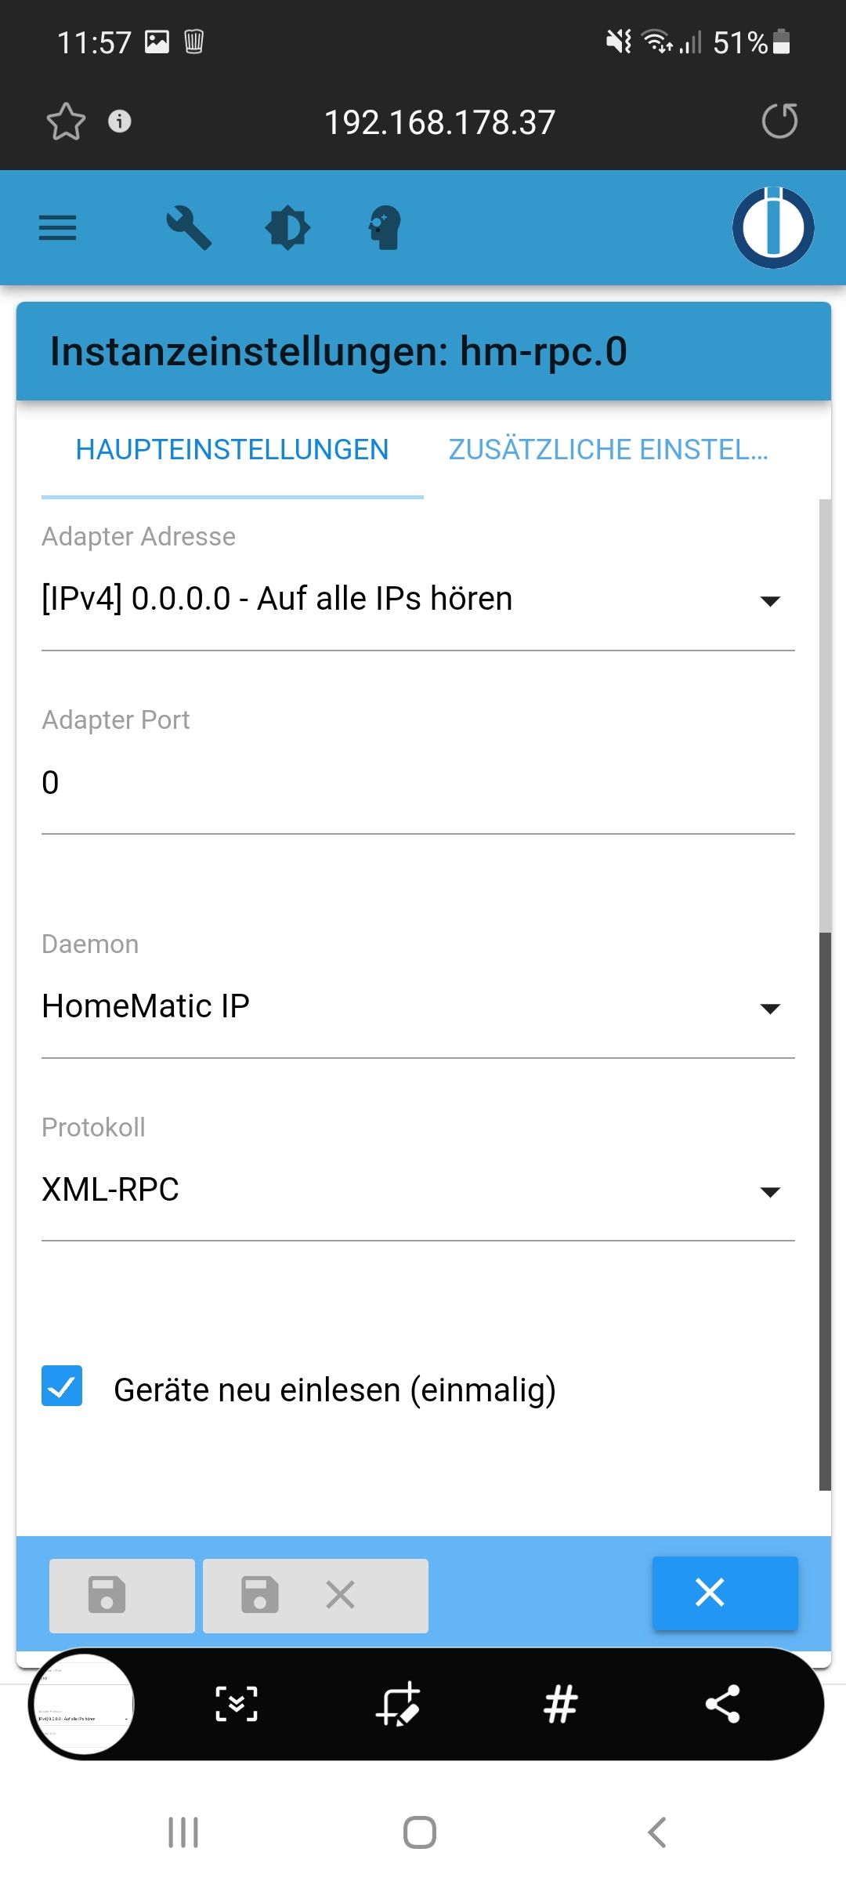Add hashtag to the screenshot
846x1881 pixels.
click(x=561, y=1704)
